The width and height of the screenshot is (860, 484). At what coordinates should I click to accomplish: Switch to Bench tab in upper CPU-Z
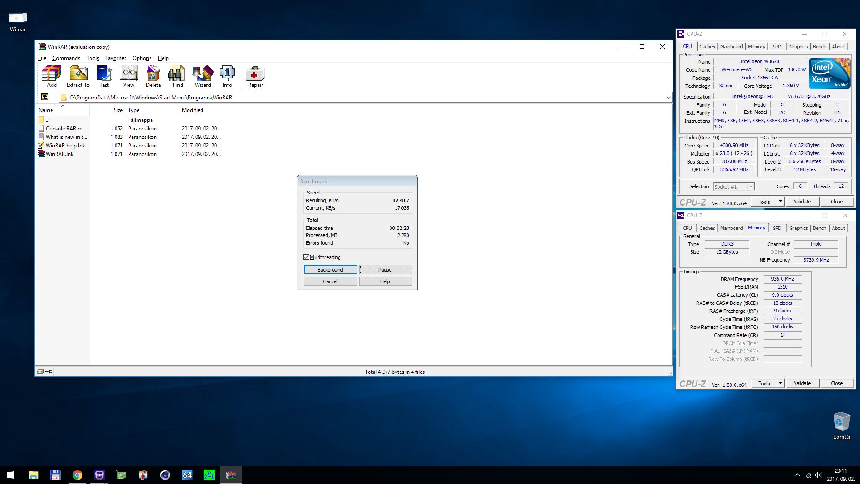coord(819,47)
